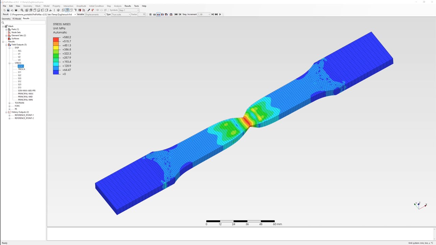436x245 pixels.
Task: Toggle element edges display mode
Action: 67,10
